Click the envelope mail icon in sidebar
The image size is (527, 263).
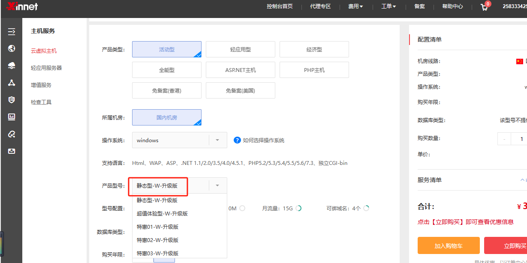12,151
